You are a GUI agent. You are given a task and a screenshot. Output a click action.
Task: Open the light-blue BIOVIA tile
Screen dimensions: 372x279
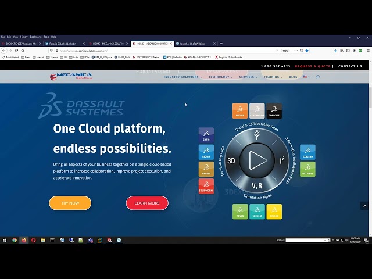click(x=206, y=152)
